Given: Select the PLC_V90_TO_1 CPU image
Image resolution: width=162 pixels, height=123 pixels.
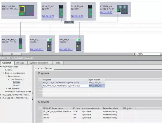Looking at the screenshot, I should (21, 44).
